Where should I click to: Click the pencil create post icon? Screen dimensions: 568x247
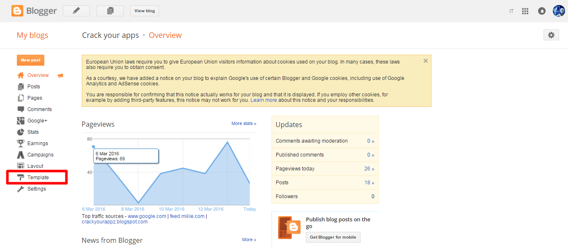(x=76, y=11)
